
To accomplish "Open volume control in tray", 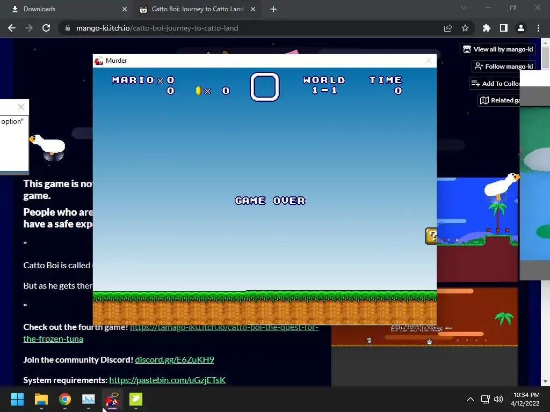I will tap(498, 399).
